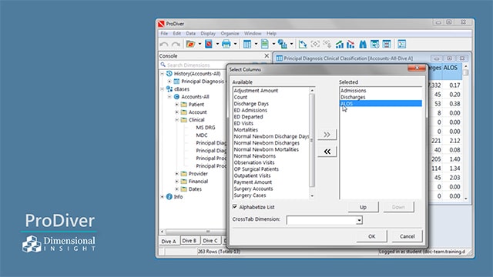Click the Available list vertical scrollbar
The width and height of the screenshot is (493, 277).
pyautogui.click(x=312, y=143)
